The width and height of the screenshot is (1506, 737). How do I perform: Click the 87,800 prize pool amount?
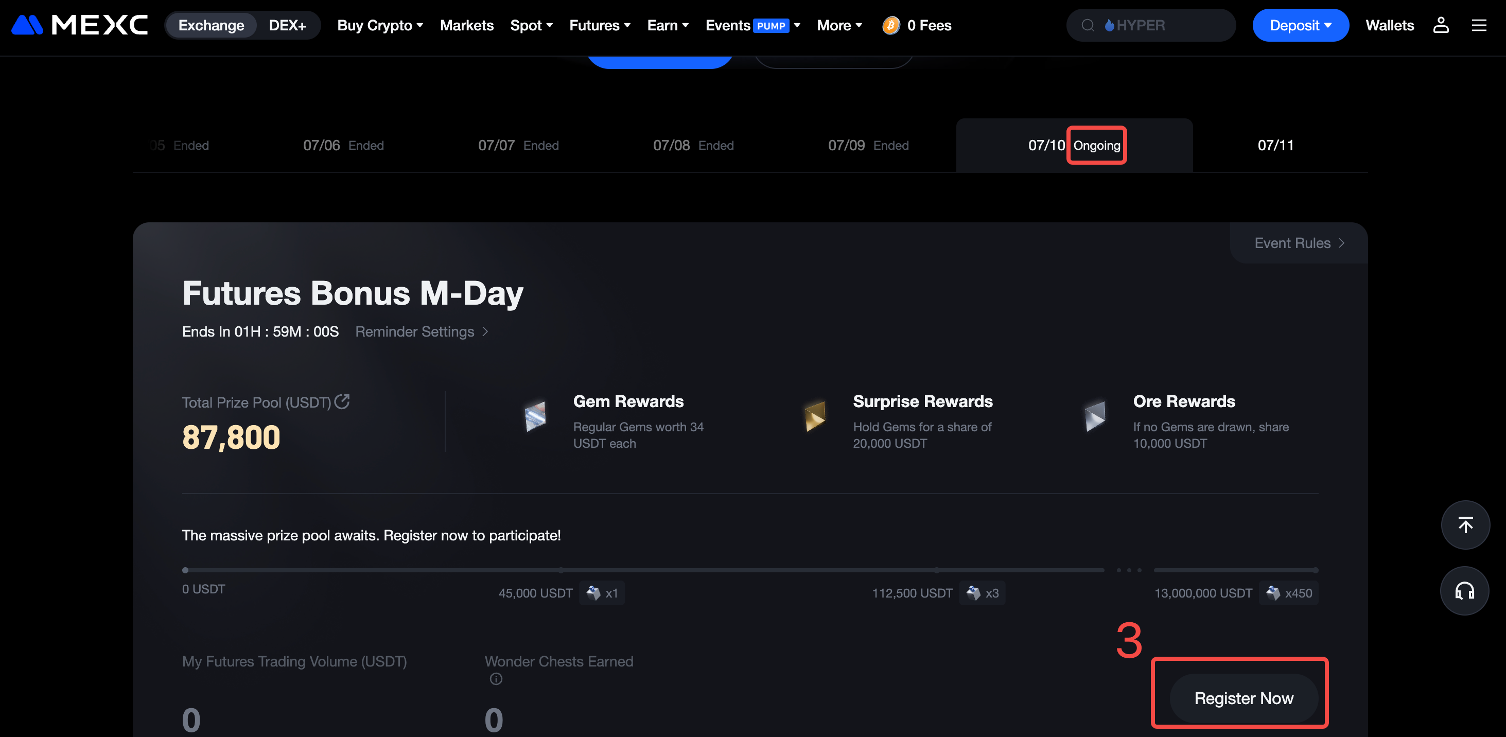[x=231, y=437]
